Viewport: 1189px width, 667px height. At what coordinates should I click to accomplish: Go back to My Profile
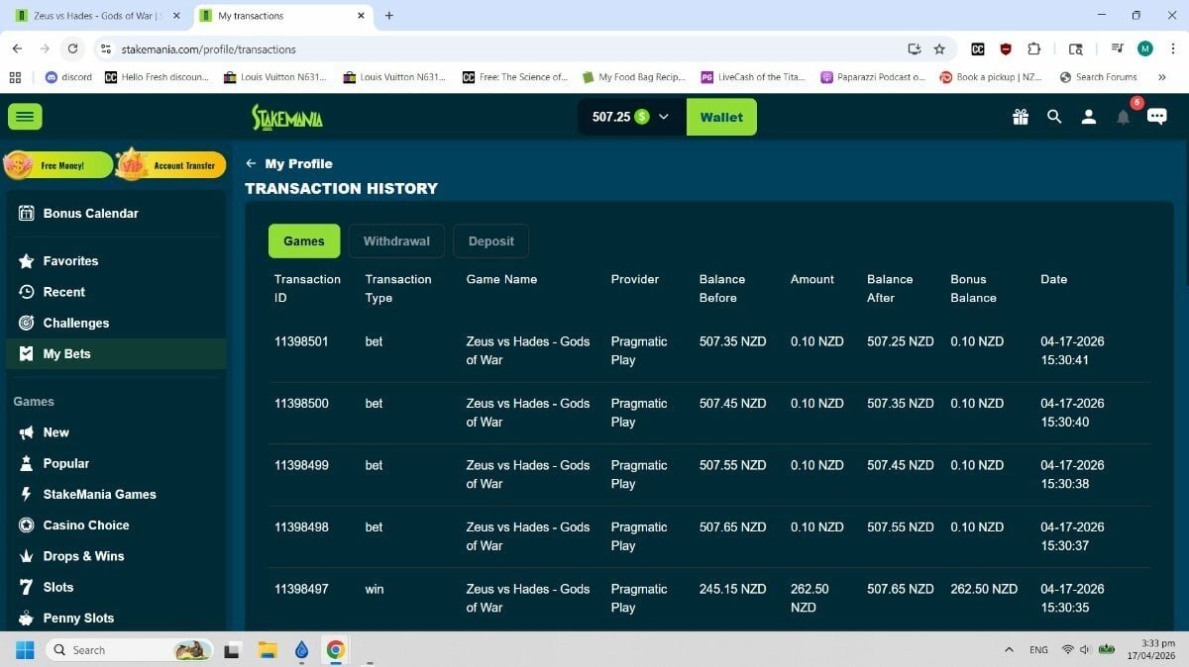pos(289,164)
